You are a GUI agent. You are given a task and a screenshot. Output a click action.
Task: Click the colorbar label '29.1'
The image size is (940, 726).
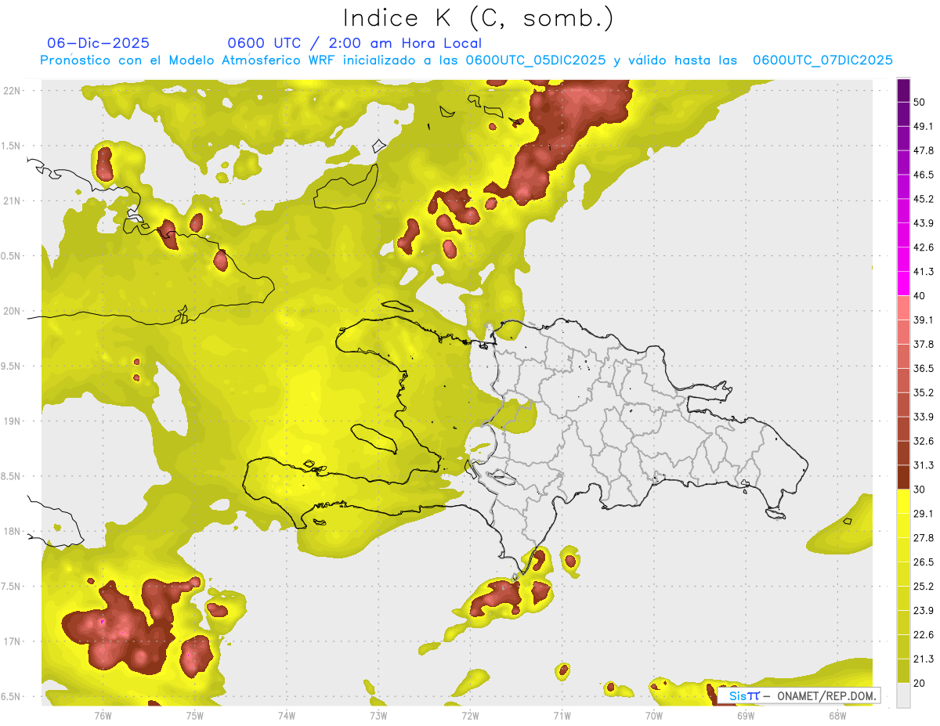[x=924, y=513]
